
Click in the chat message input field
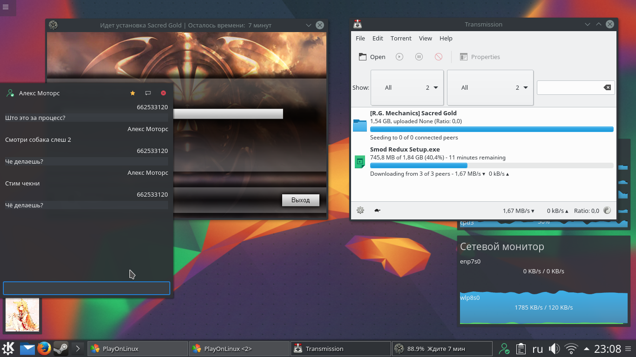point(87,288)
